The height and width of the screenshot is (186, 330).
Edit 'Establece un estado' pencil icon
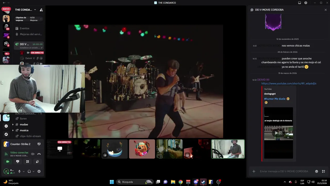pyautogui.click(x=42, y=48)
